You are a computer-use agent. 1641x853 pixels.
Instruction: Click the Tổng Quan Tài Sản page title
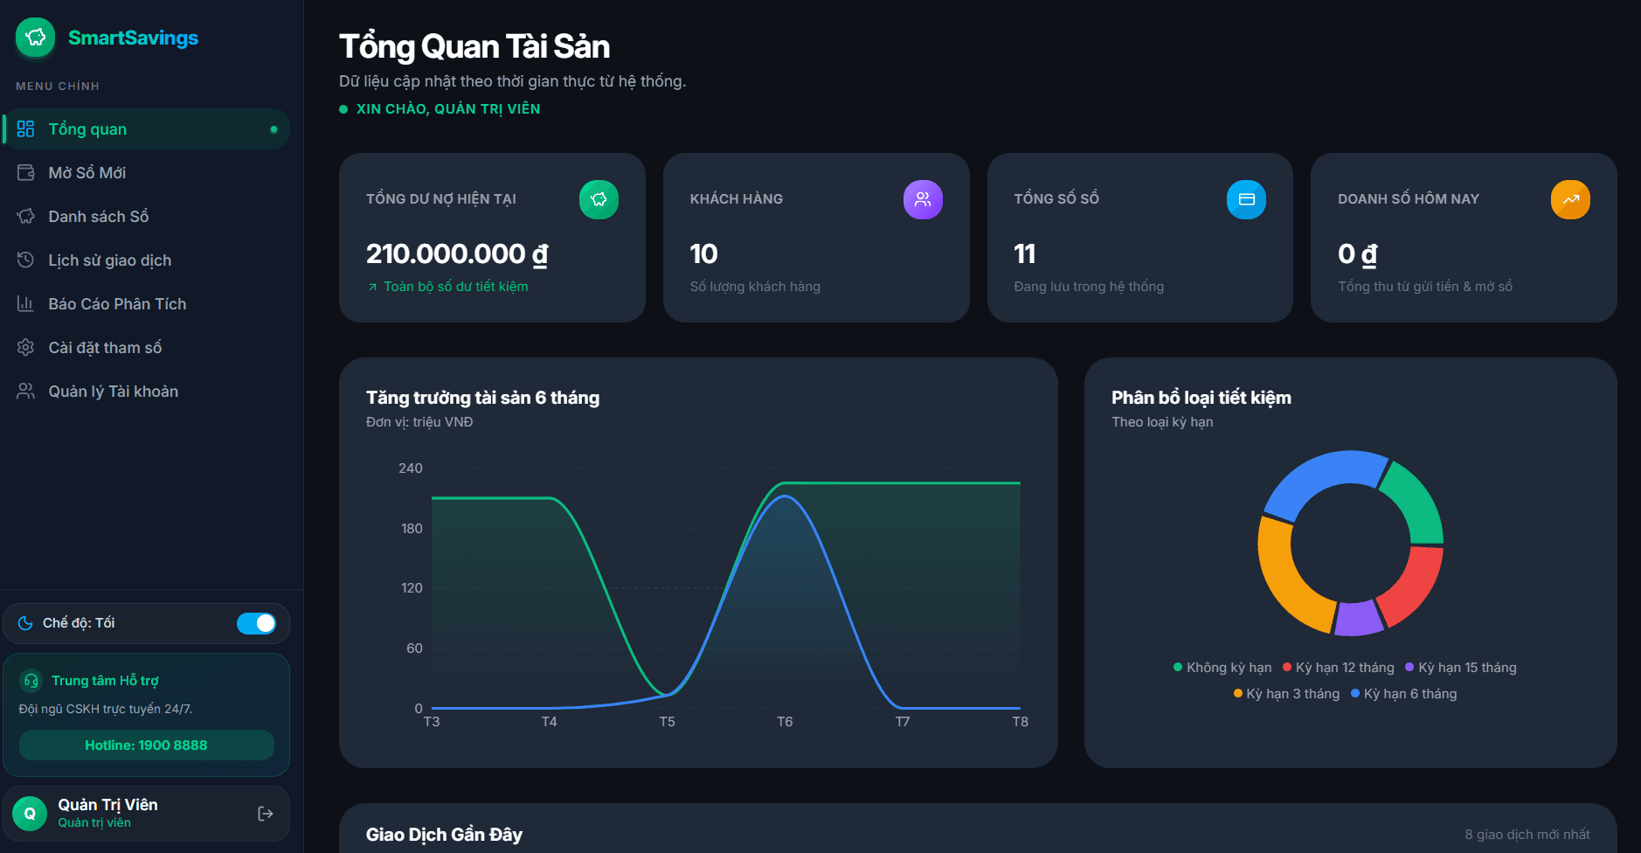474,46
